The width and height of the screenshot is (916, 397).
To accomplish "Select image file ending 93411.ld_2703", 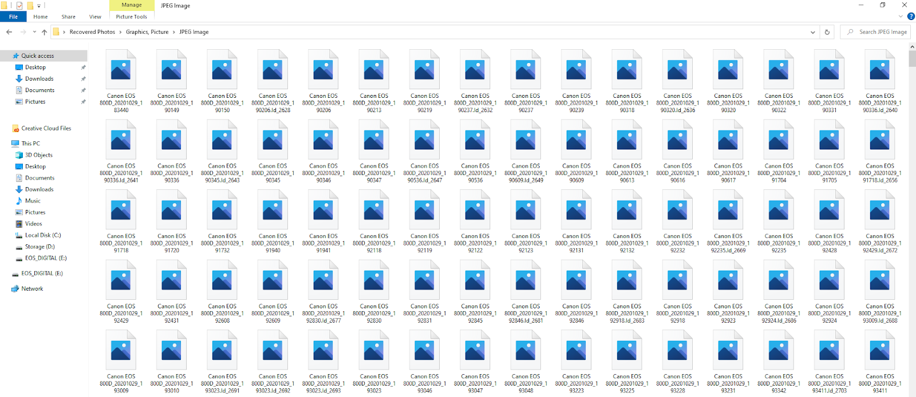I will click(829, 362).
